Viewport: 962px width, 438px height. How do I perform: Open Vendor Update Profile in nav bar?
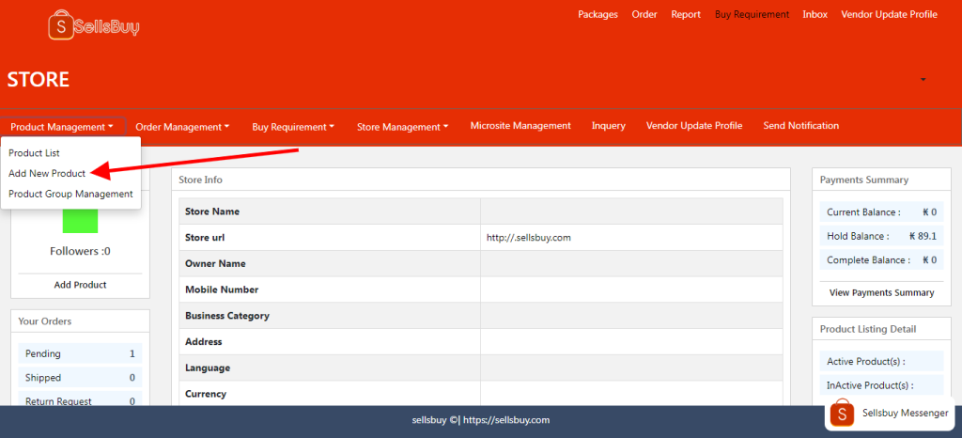pyautogui.click(x=694, y=125)
